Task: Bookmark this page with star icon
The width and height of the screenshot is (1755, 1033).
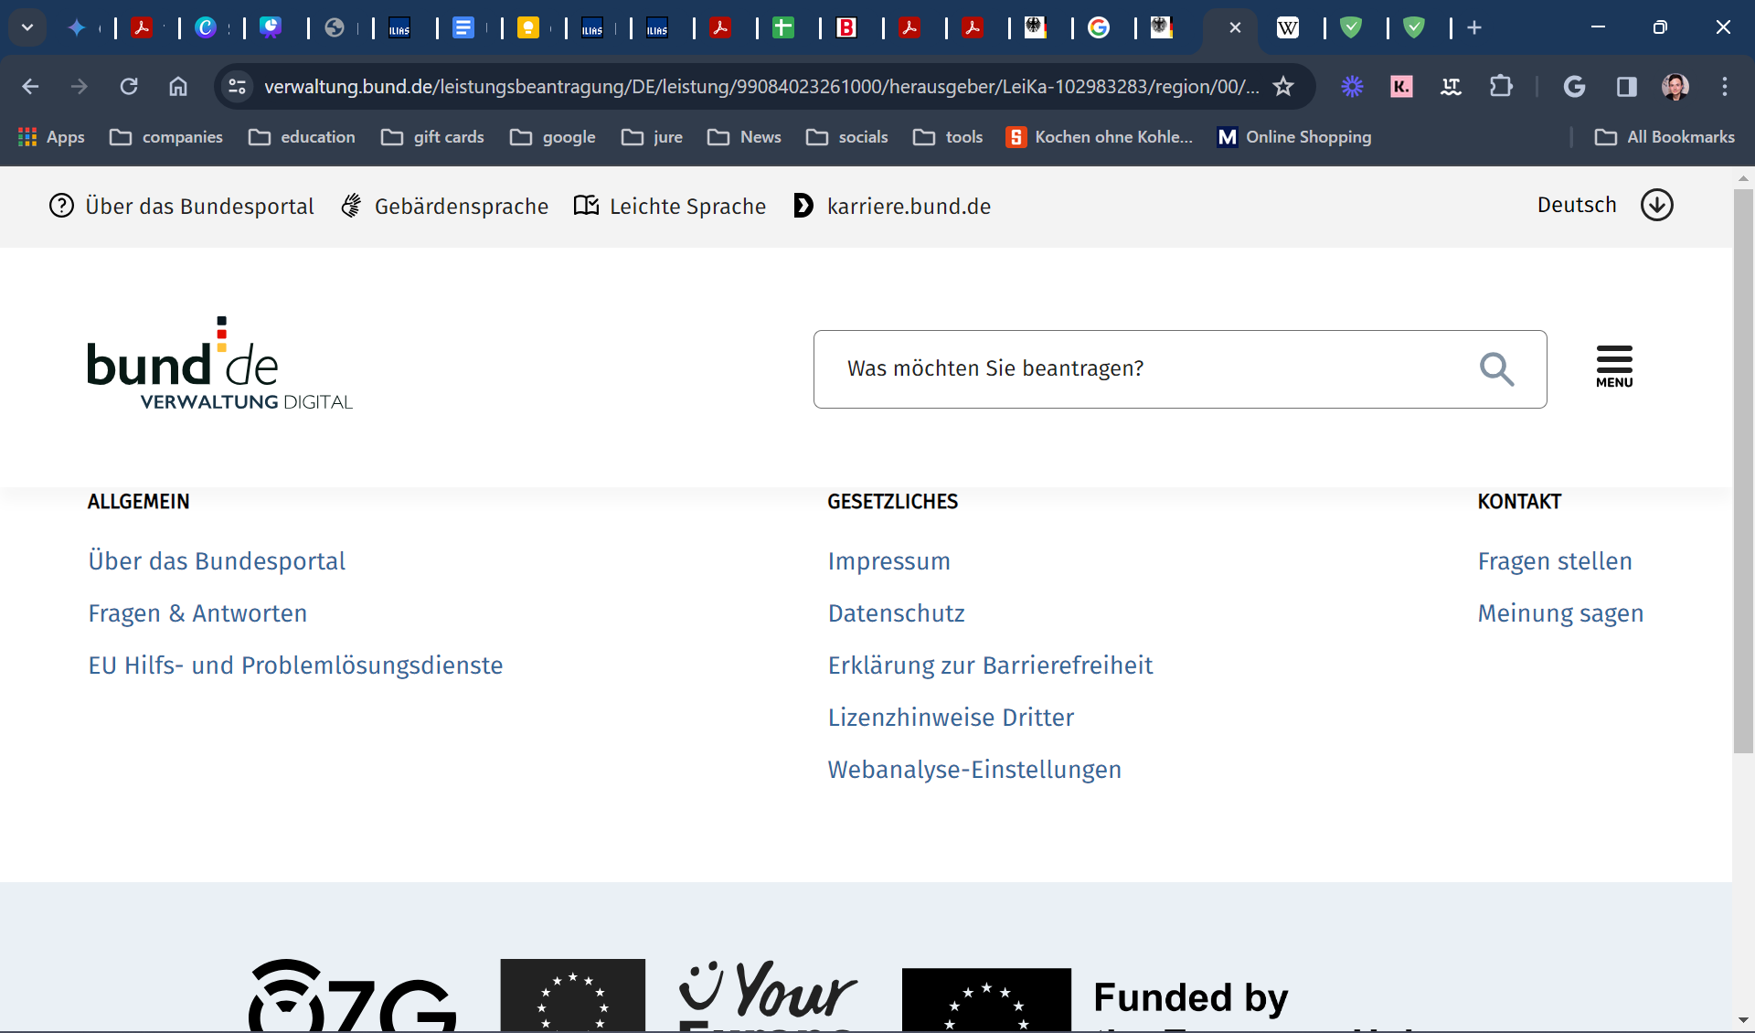Action: pos(1283,87)
